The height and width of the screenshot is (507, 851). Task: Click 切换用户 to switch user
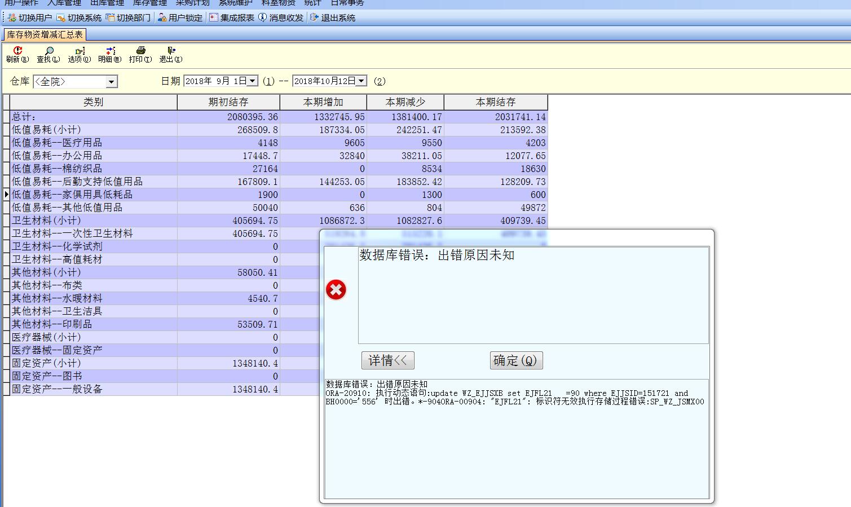[x=30, y=18]
